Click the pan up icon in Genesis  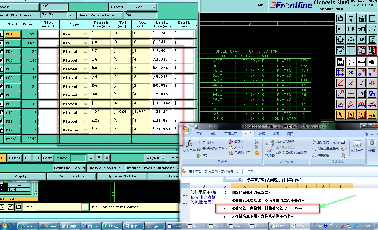click(340, 19)
